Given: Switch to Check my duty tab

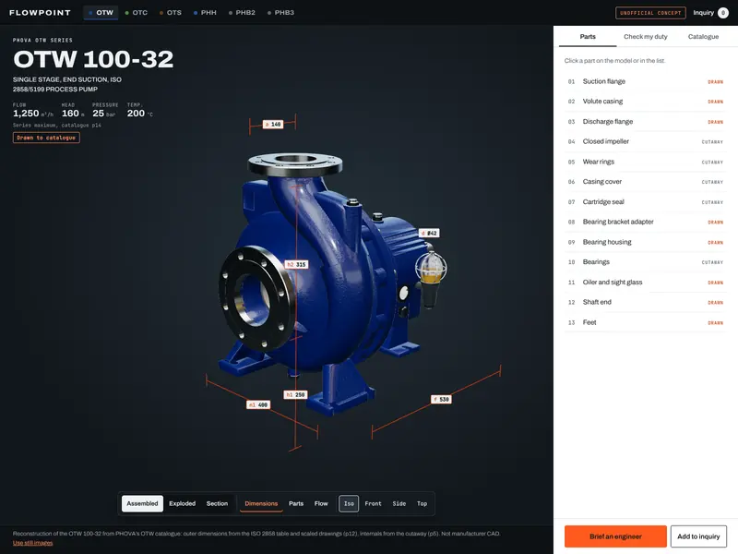Looking at the screenshot, I should [x=645, y=37].
